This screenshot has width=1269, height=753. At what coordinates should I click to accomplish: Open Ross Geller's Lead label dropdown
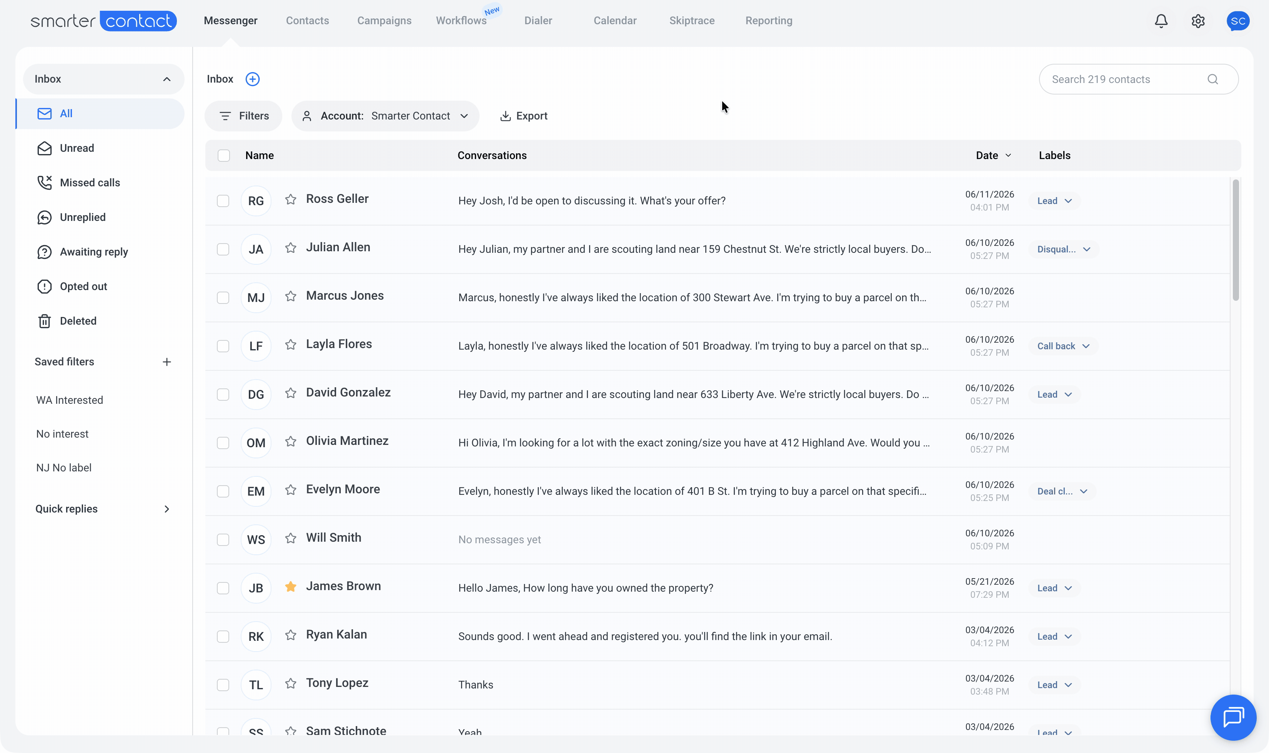point(1054,201)
